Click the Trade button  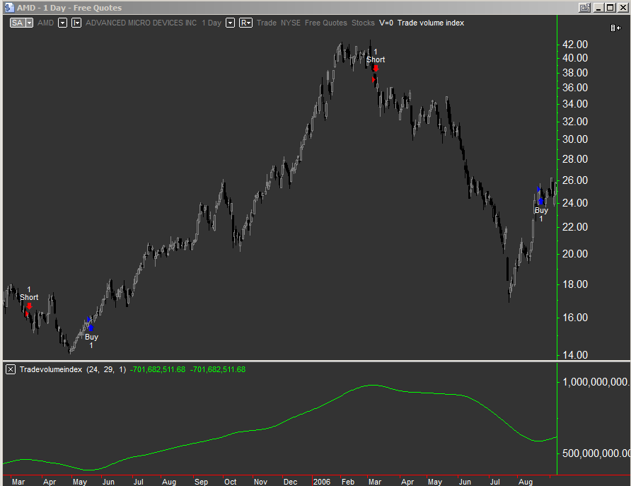click(267, 22)
